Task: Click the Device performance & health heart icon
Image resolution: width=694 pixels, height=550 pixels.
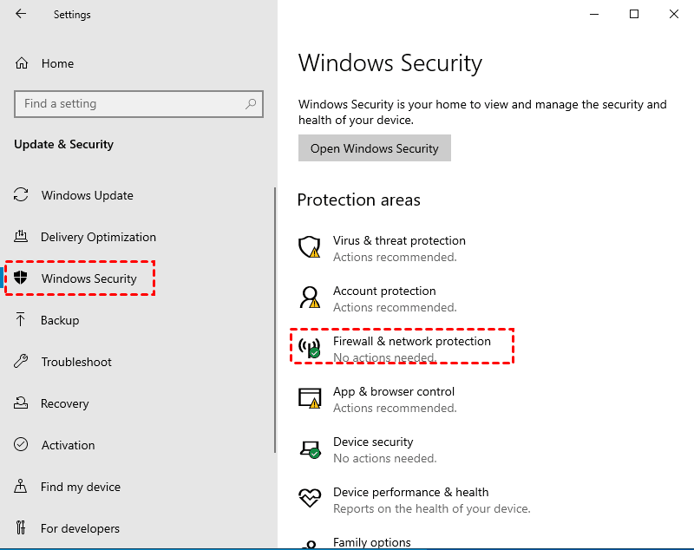Action: point(309,500)
